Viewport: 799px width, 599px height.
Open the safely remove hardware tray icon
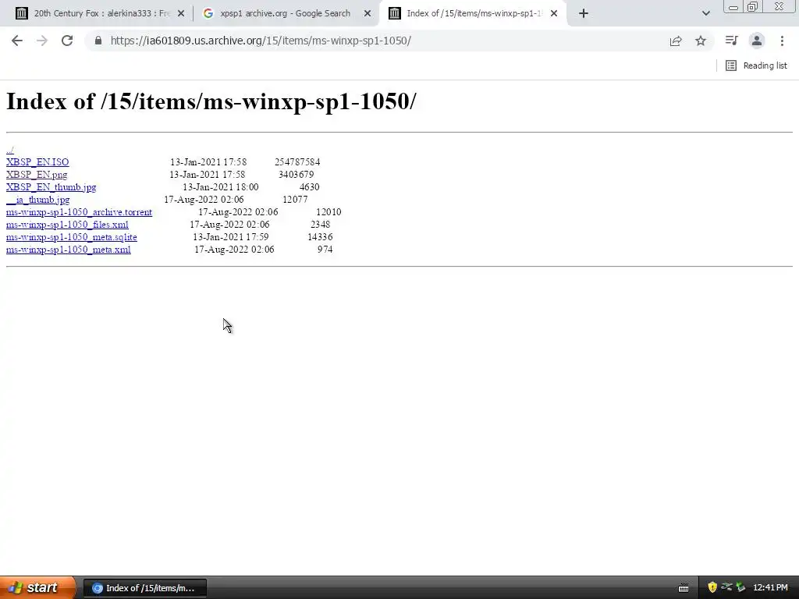coord(740,588)
